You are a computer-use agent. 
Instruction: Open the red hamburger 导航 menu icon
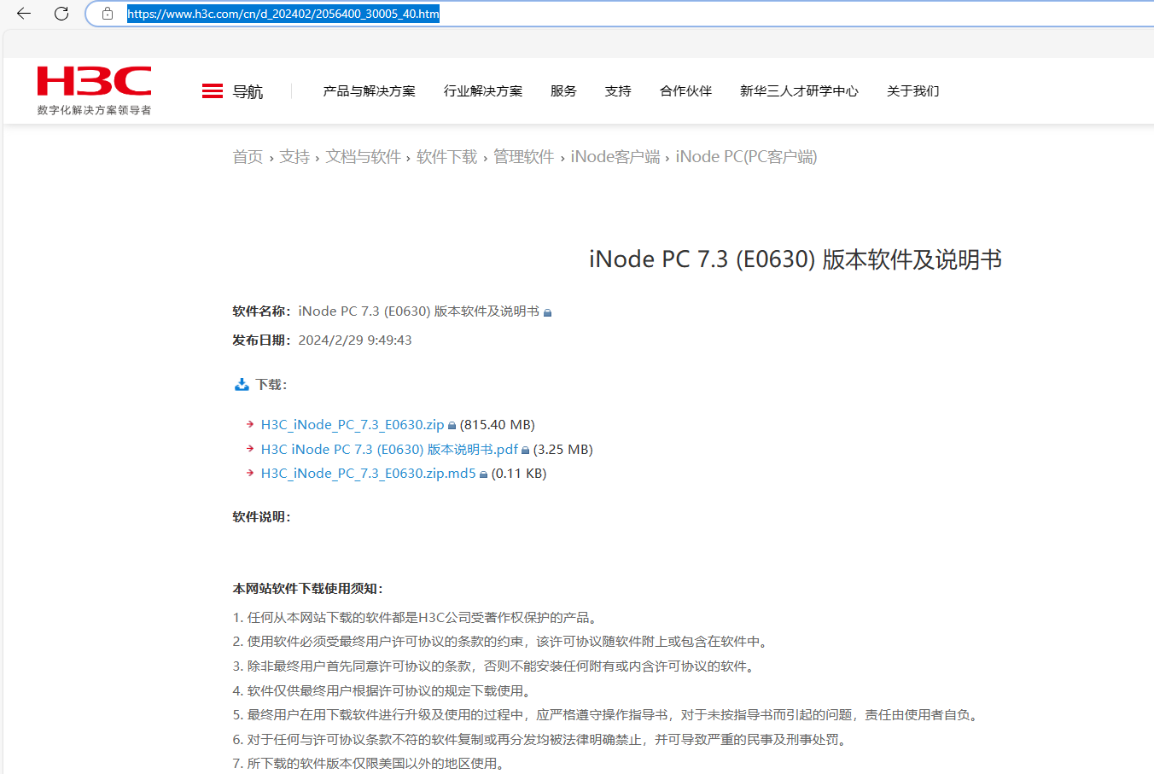pos(213,91)
